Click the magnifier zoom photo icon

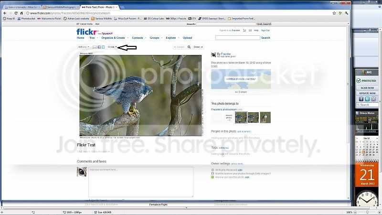(x=189, y=47)
